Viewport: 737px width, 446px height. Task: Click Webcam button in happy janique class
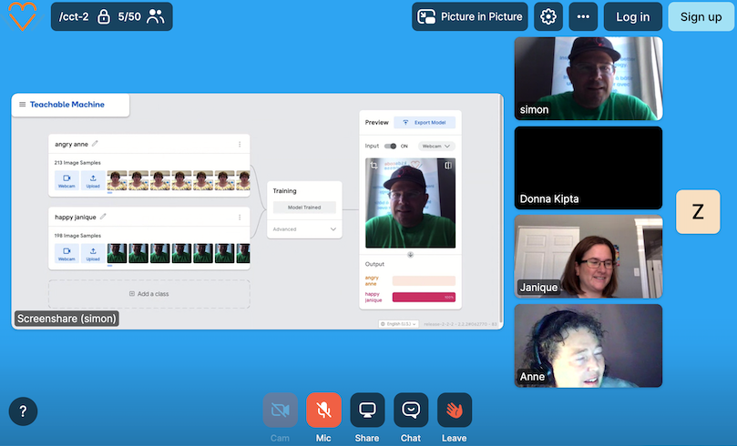coord(67,254)
